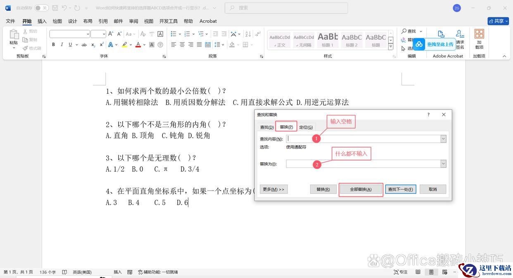Expand the 查找内容 history dropdown
The width and height of the screenshot is (513, 278).
tap(443, 139)
